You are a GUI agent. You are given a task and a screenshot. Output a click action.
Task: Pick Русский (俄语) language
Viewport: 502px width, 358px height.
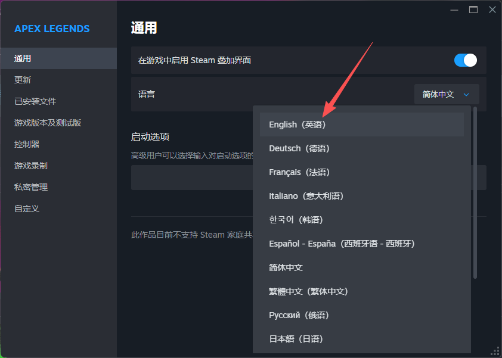(362, 315)
